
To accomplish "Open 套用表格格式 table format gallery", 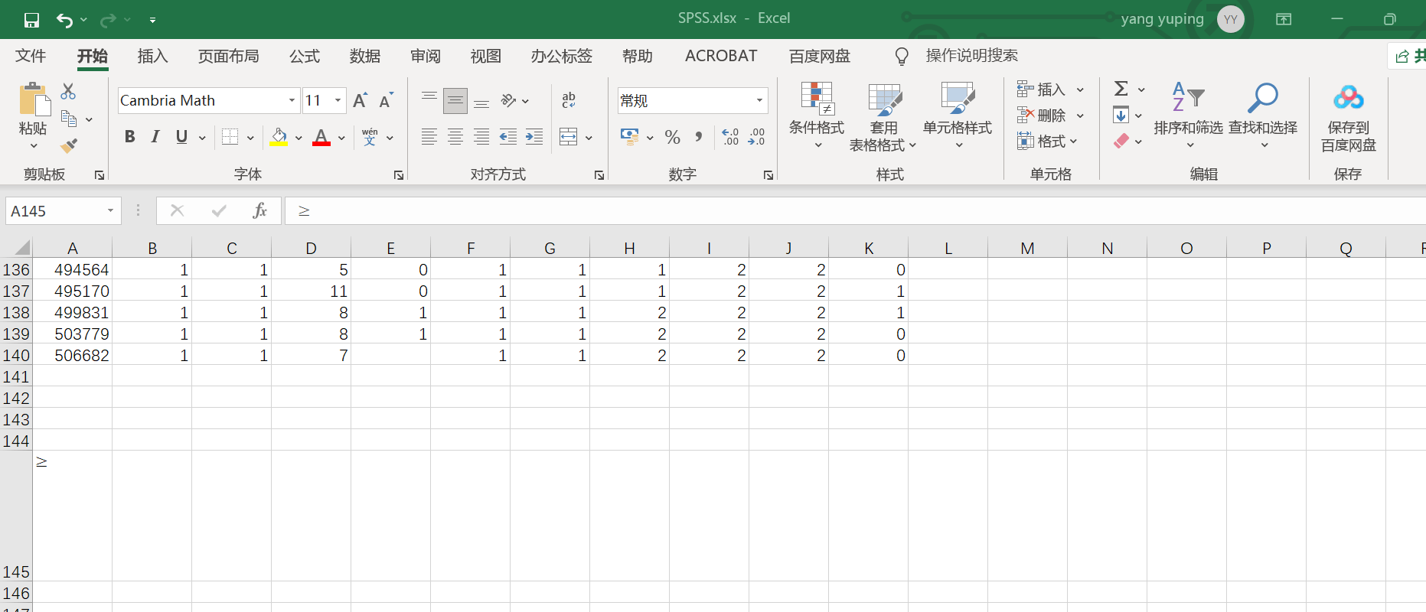I will click(883, 117).
